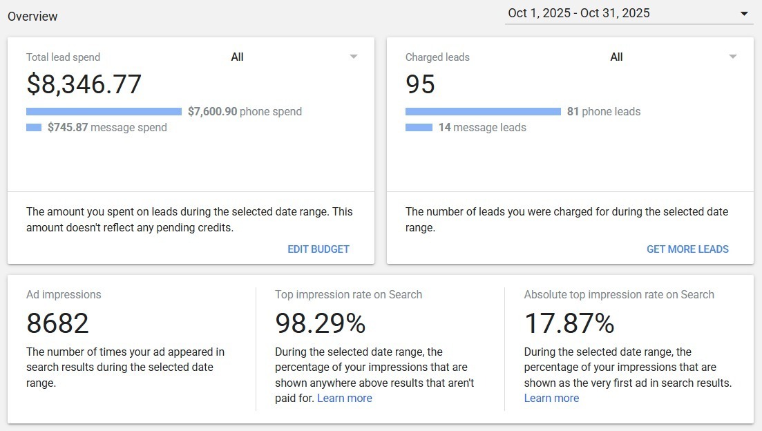
Task: Select the 95 charged leads value
Action: pyautogui.click(x=420, y=84)
